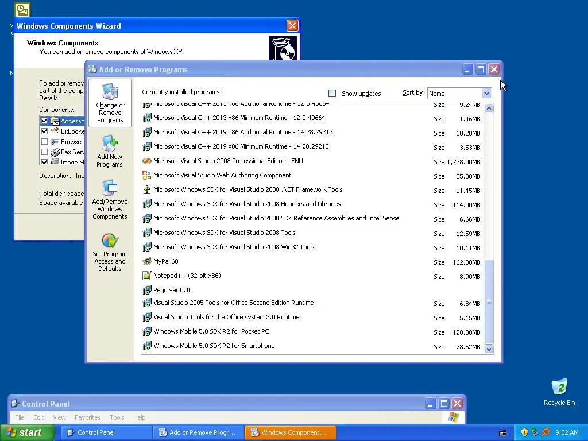Switch to Add or Remove Programs taskbar button
This screenshot has height=441, width=588.
198,432
